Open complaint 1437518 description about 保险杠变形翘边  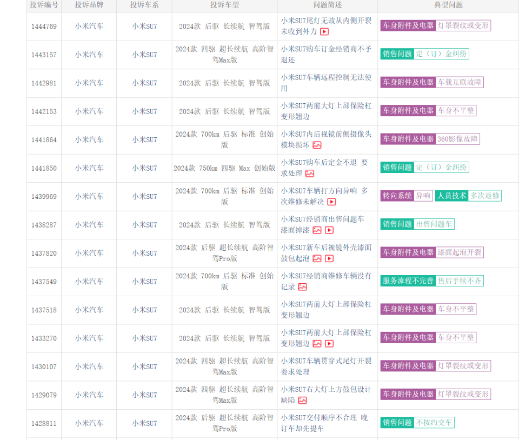(x=326, y=310)
